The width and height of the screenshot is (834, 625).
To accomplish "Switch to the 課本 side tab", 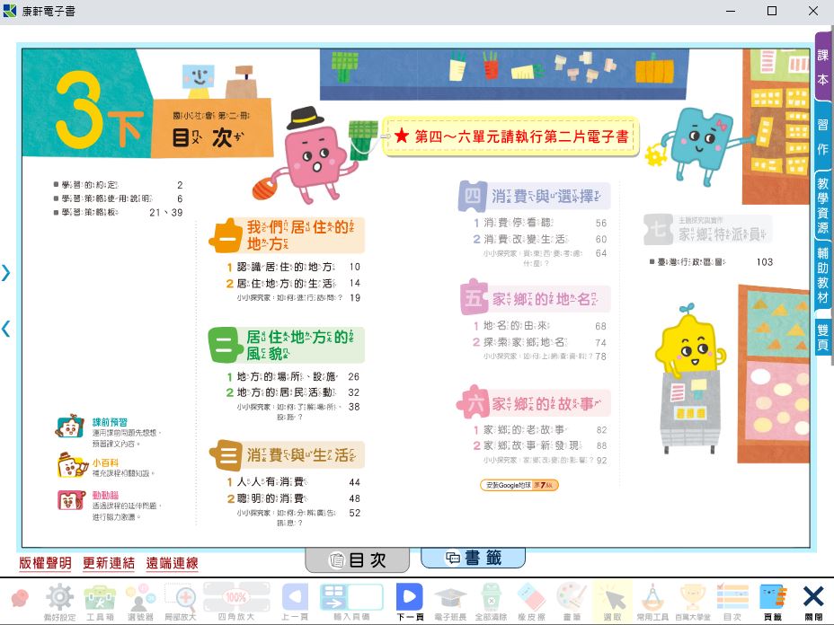I will pyautogui.click(x=823, y=67).
